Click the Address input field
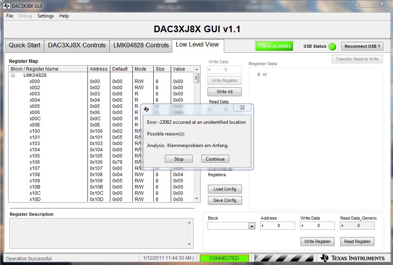This screenshot has height=265, width=393. pyautogui.click(x=278, y=225)
